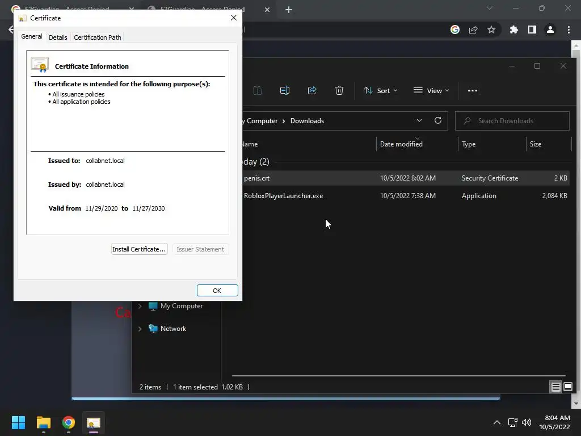This screenshot has width=581, height=436.
Task: Click network tray icon
Action: (x=513, y=422)
